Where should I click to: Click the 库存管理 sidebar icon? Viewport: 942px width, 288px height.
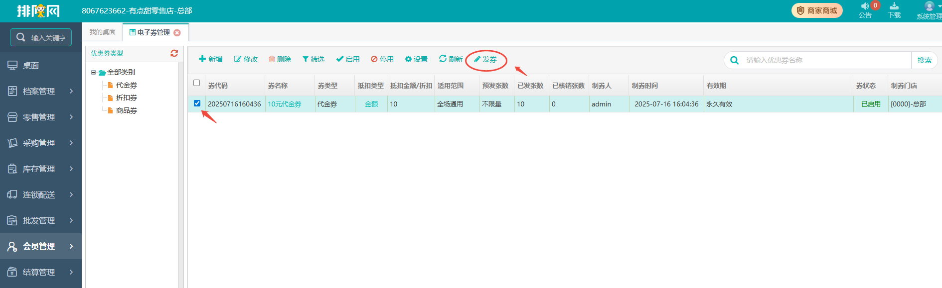(12, 169)
